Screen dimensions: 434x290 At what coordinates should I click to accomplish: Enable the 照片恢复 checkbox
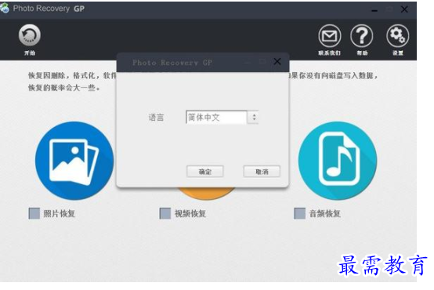[34, 213]
